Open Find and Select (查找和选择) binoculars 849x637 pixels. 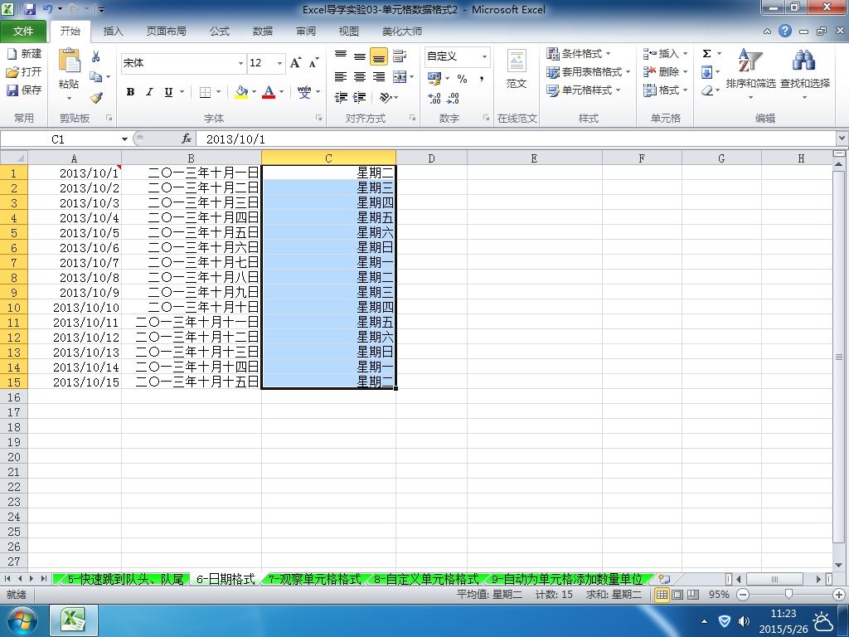(x=804, y=73)
